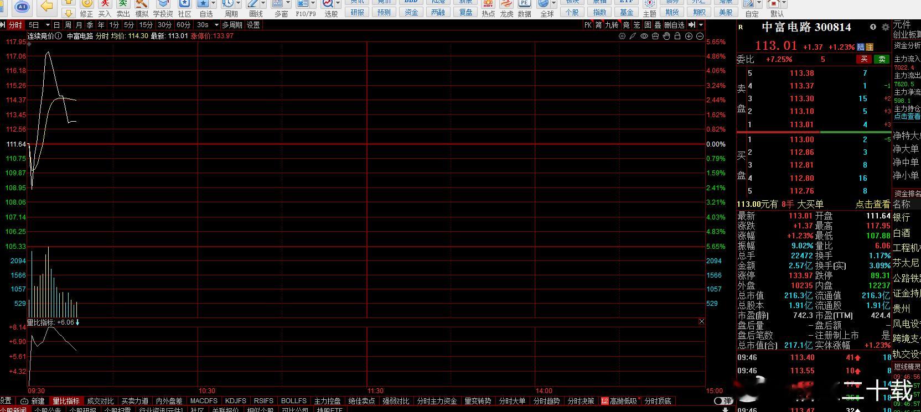Image resolution: width=921 pixels, height=412 pixels.
Task: Click the 研报 research report button
Action: 358,12
